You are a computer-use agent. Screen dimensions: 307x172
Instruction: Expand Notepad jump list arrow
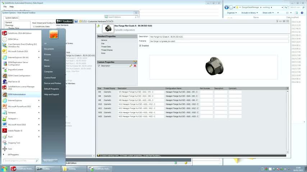click(39, 113)
